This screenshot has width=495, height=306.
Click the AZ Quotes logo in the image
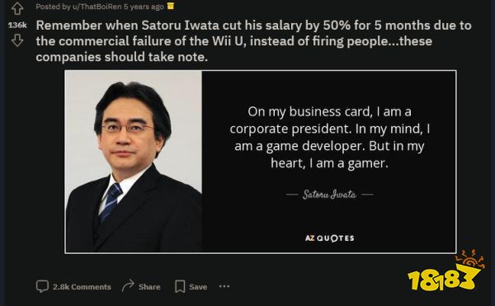pyautogui.click(x=329, y=238)
